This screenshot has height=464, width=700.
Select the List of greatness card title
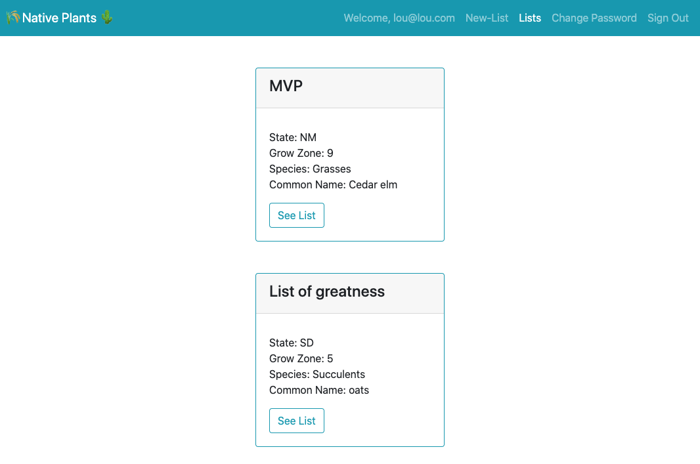coord(327,291)
